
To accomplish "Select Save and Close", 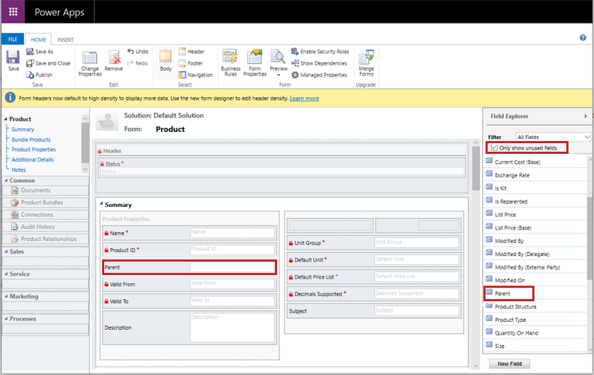I will click(48, 63).
